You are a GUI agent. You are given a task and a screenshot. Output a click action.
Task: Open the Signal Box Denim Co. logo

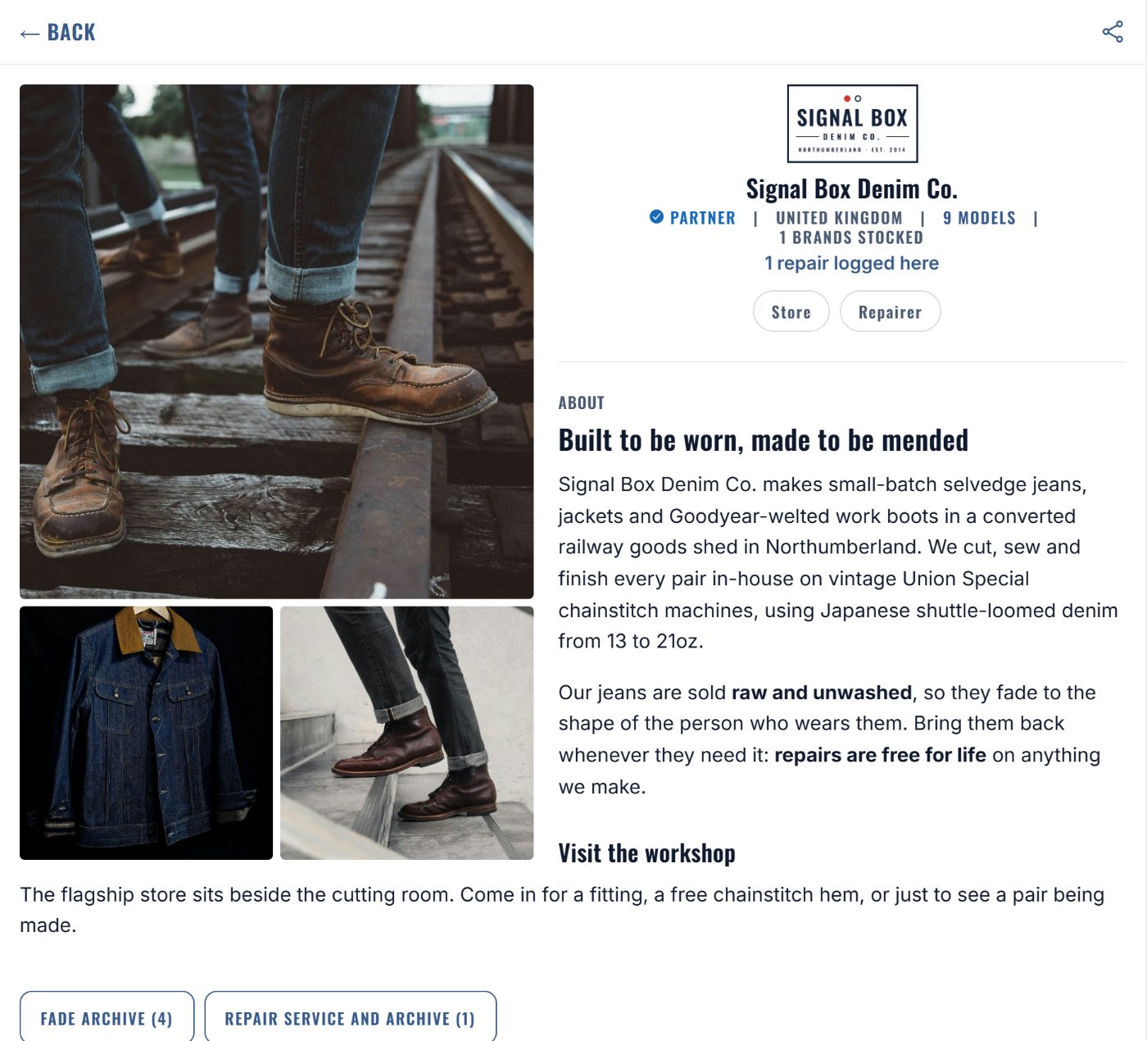pos(852,124)
